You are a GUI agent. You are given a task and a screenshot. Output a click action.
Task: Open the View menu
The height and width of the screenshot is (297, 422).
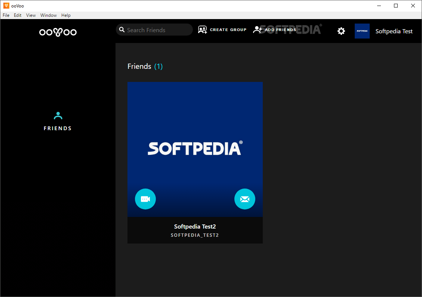tap(31, 15)
